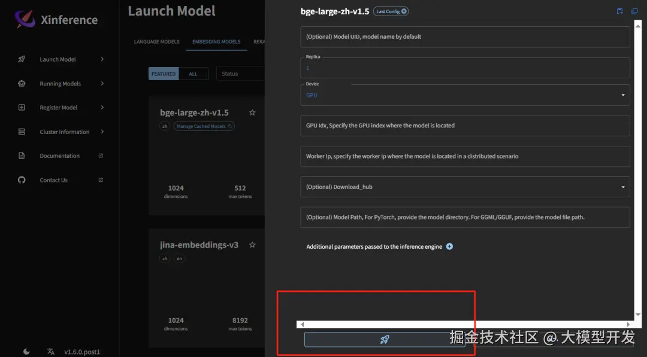Expand chevron next to Launch Model
Viewport: 647px width, 357px height.
pyautogui.click(x=102, y=59)
